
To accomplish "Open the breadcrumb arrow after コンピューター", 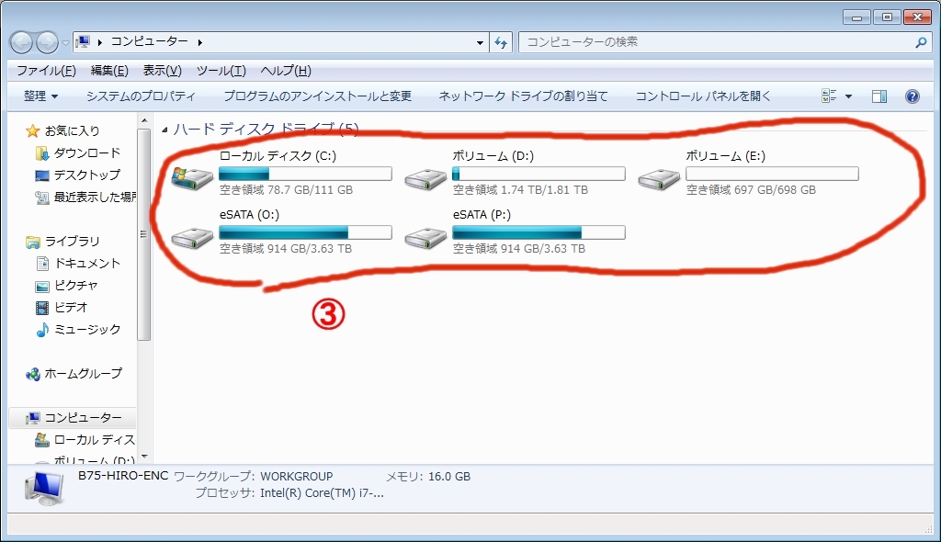I will click(199, 42).
